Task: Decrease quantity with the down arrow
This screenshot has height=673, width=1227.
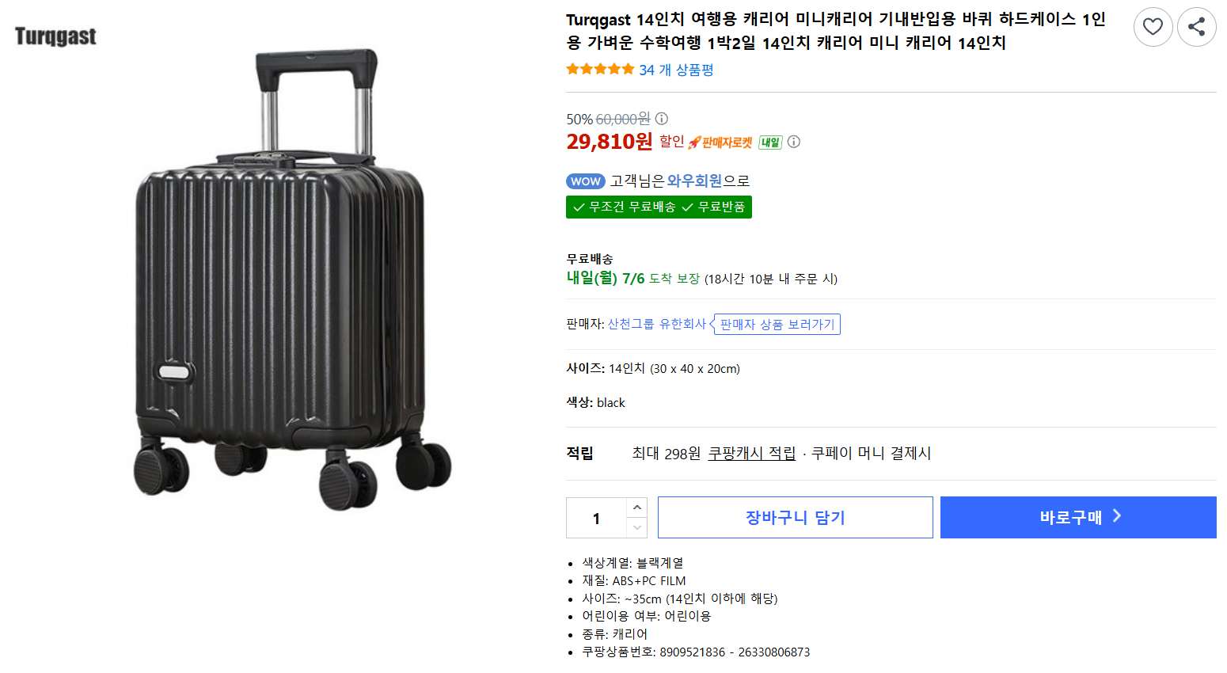Action: pyautogui.click(x=637, y=527)
